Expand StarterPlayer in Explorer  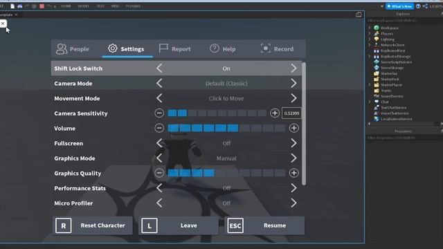[370, 84]
